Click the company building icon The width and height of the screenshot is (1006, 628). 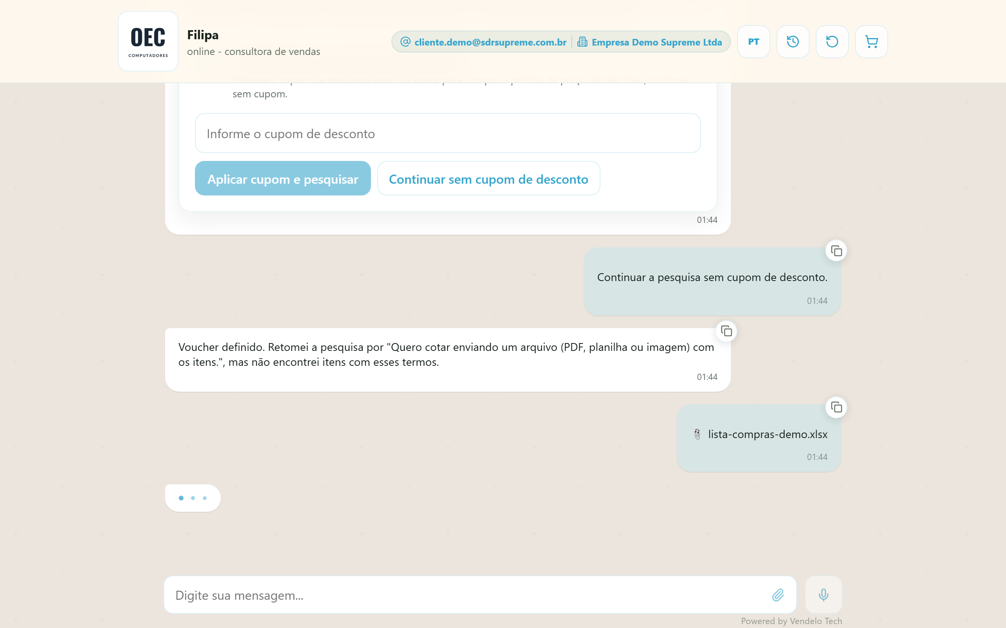(582, 42)
